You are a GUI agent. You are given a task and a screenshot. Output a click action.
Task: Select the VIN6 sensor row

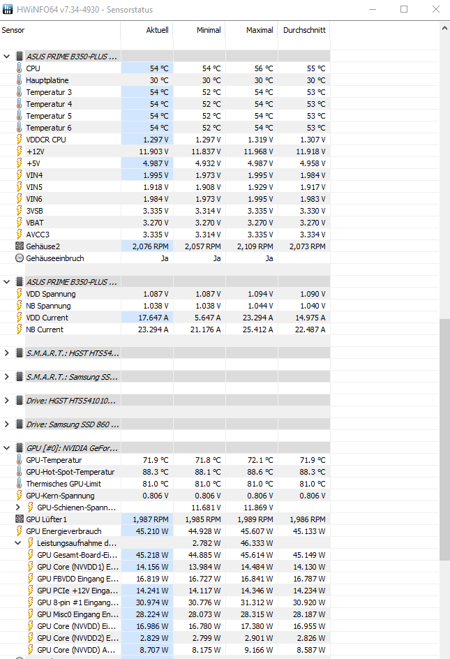(x=165, y=199)
